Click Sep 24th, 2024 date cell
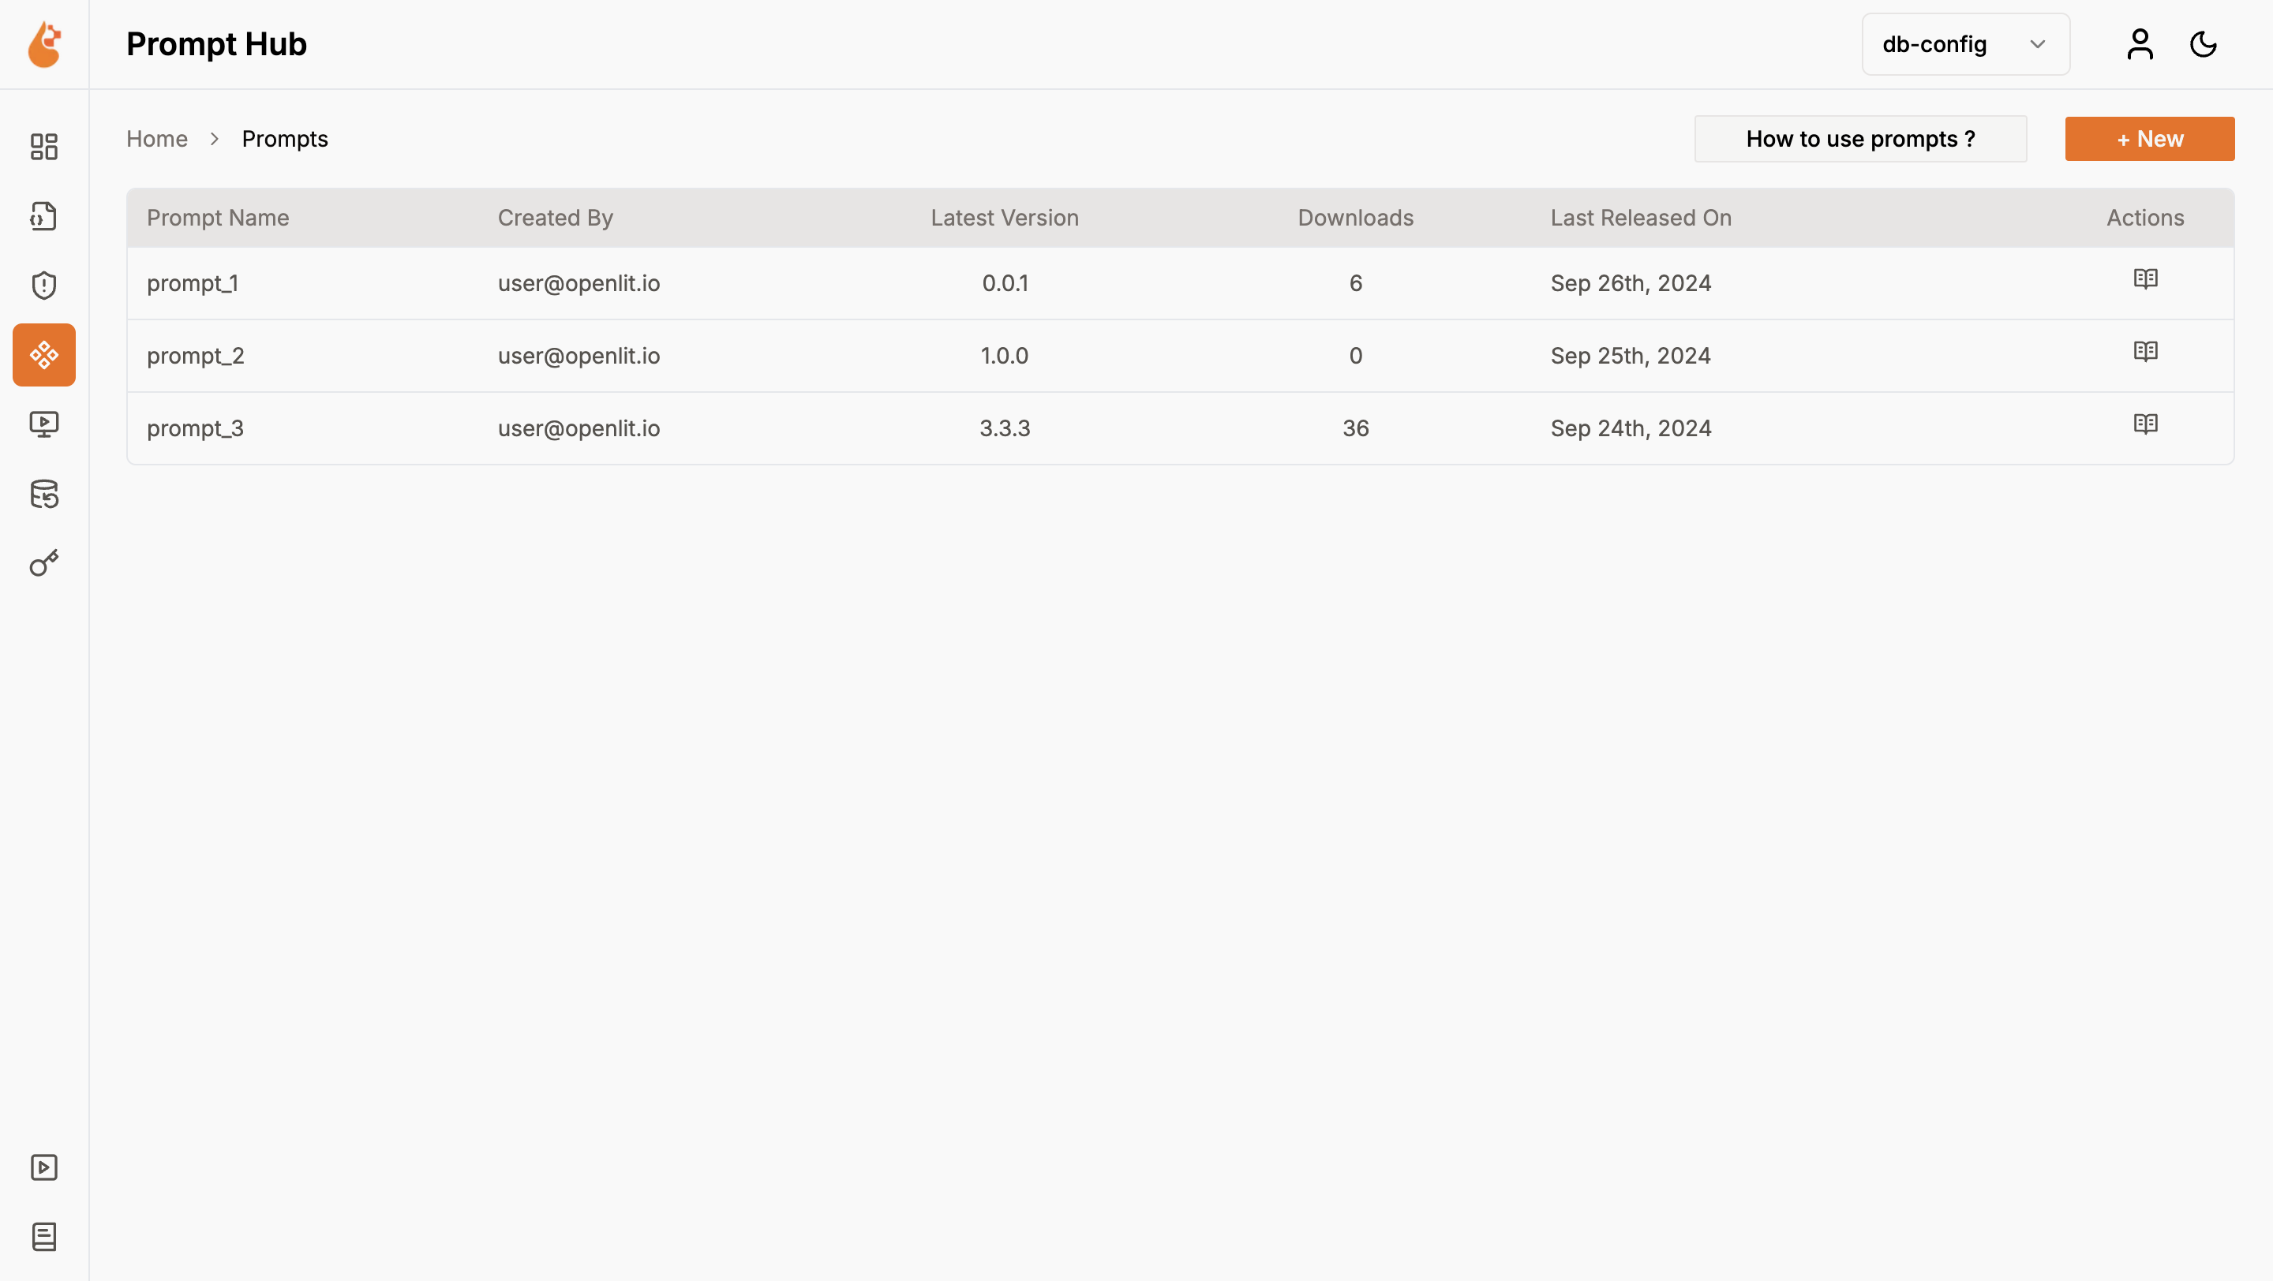2273x1281 pixels. point(1631,428)
